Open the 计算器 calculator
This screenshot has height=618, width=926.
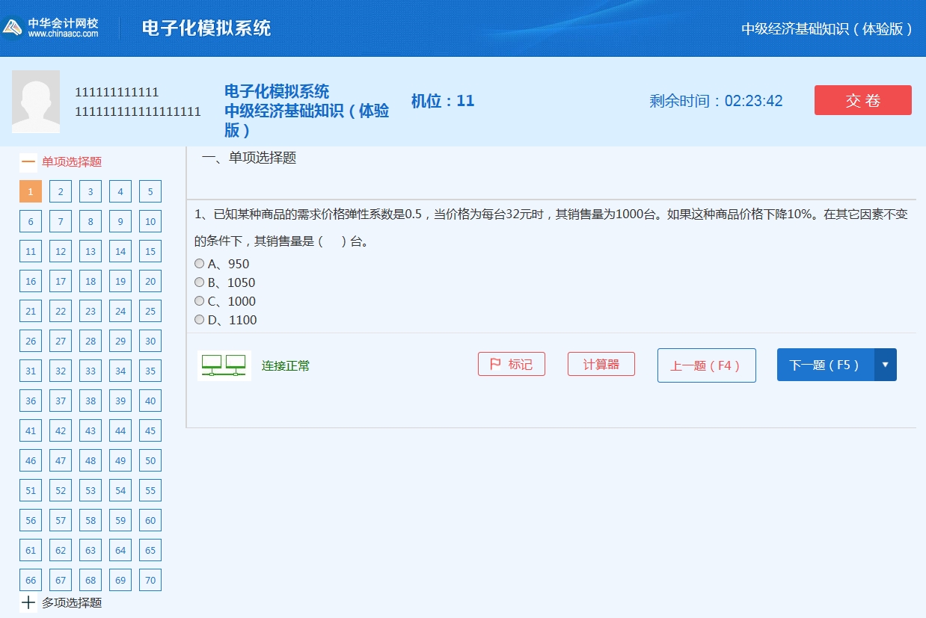pos(601,364)
